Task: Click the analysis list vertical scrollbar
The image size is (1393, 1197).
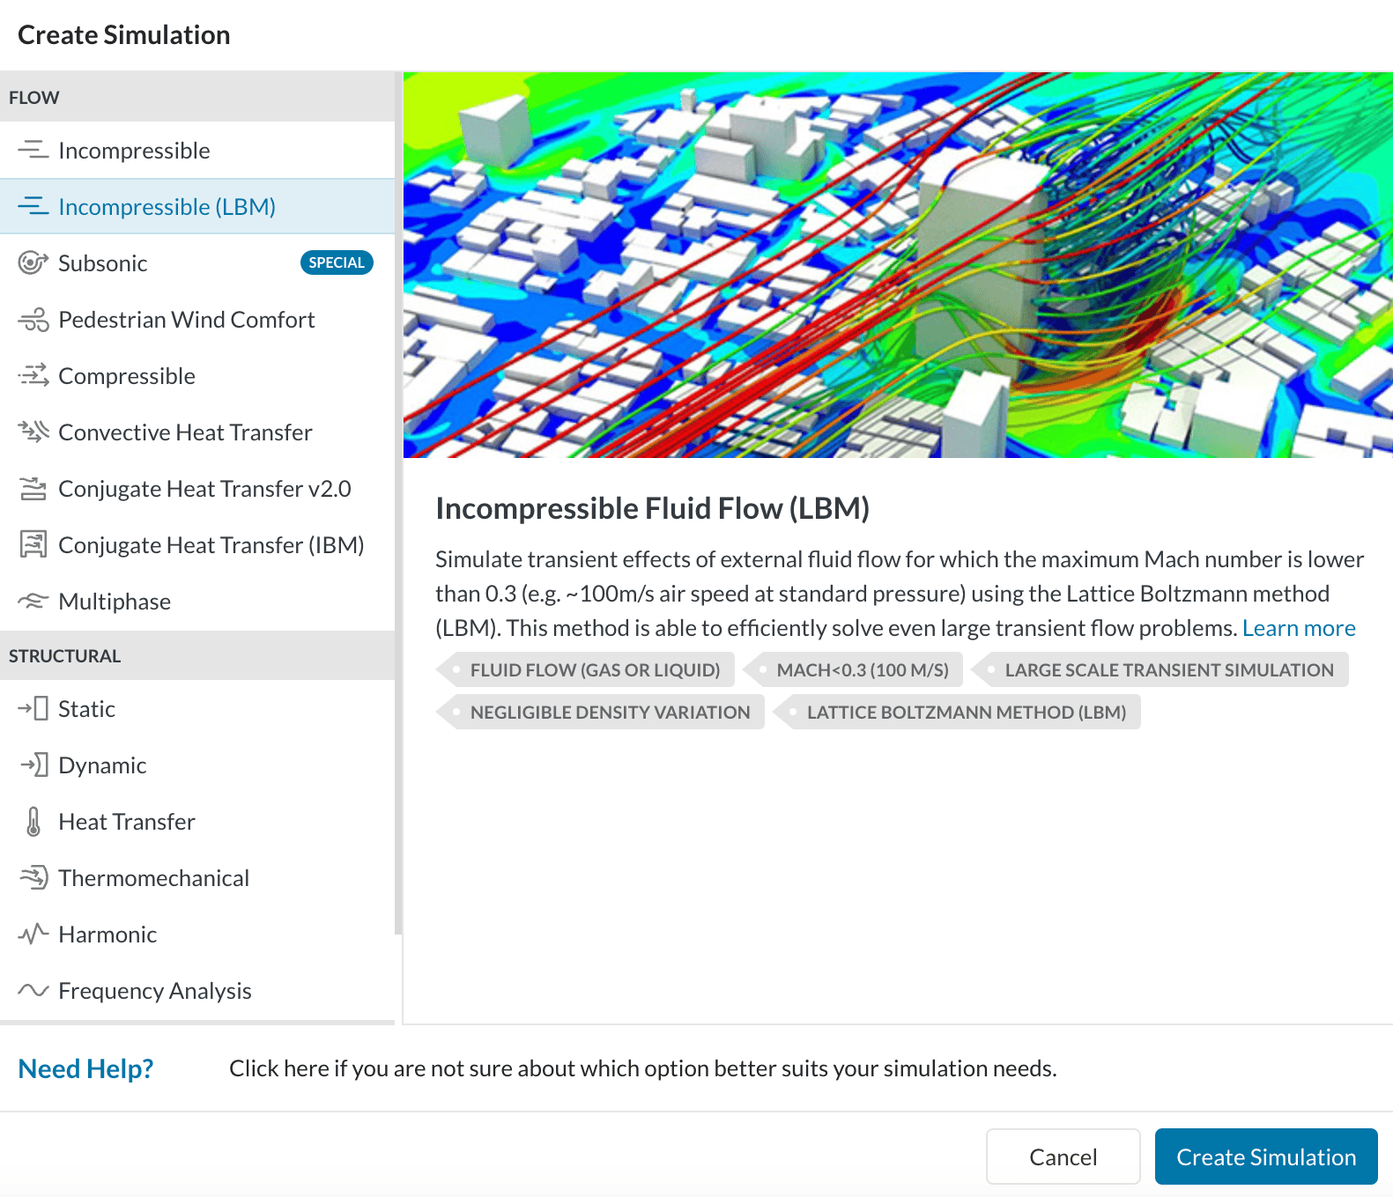Action: 398,502
